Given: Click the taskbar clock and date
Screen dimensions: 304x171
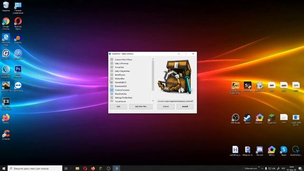Looking at the screenshot, I should [x=292, y=169].
